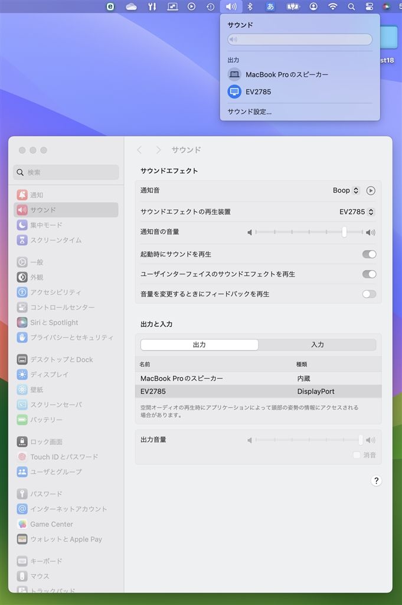Open the battery status menu bar icon

coord(293,6)
